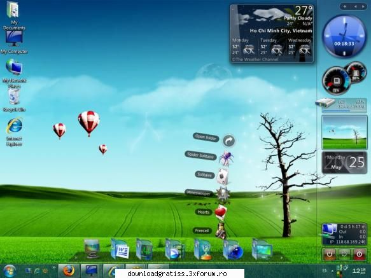
Task: Launch Minesweeper mine icon
Action: [223, 194]
